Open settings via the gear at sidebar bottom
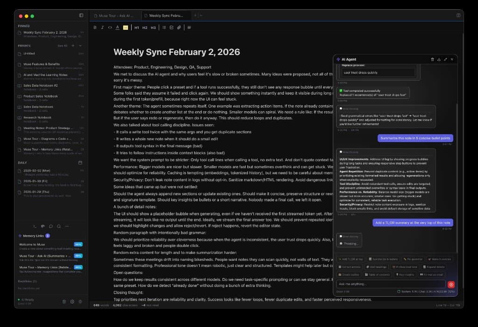Image resolution: width=478 pixels, height=327 pixels. click(72, 301)
